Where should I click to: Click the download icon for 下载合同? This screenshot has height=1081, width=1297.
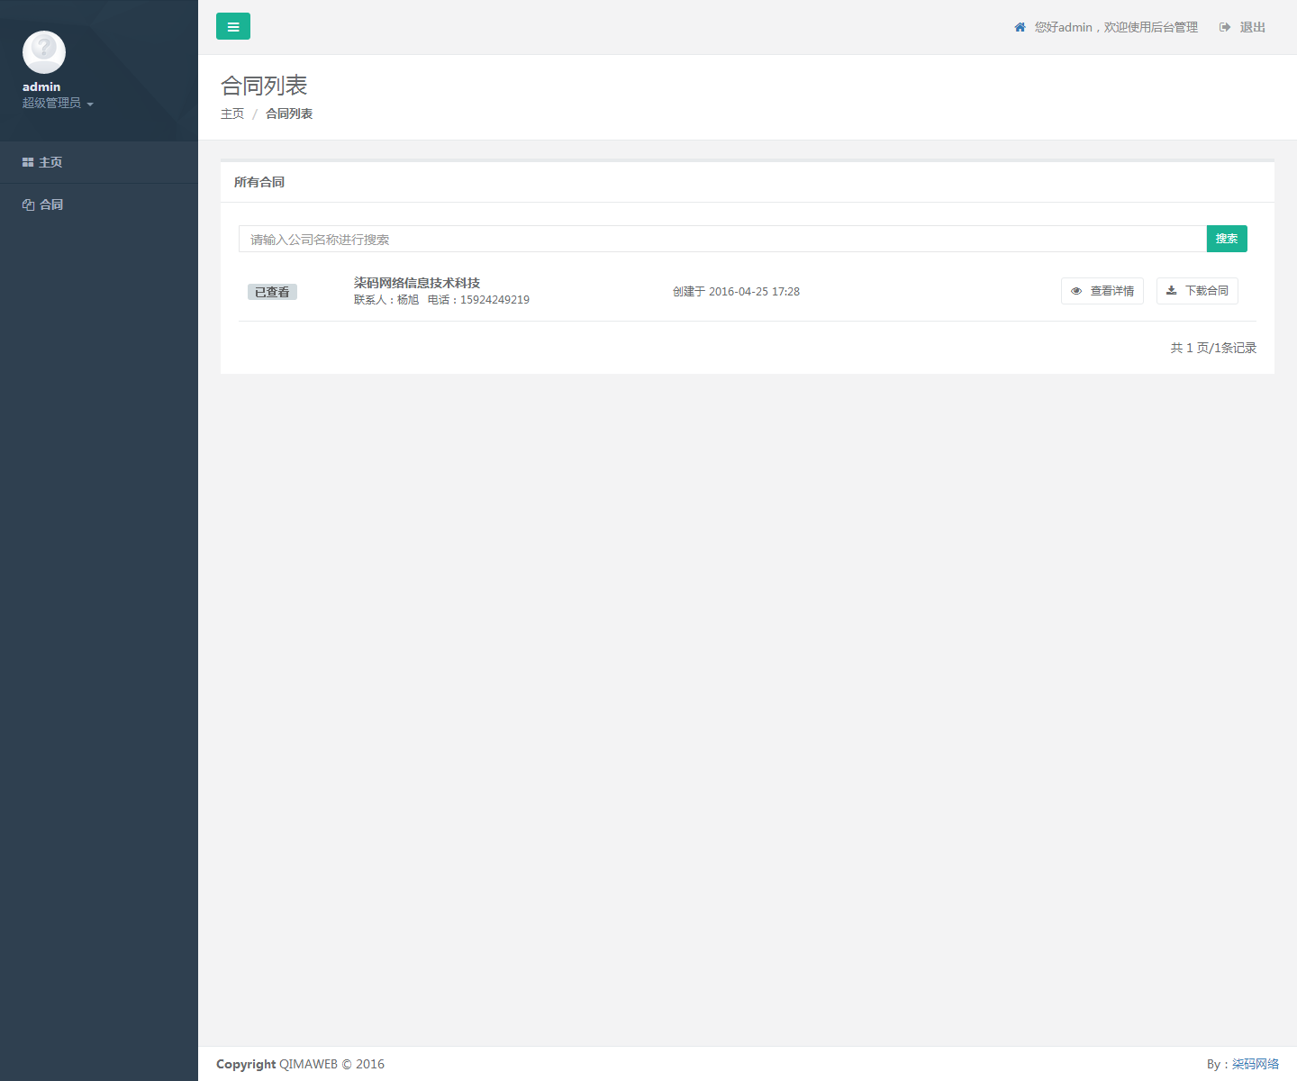(1172, 290)
